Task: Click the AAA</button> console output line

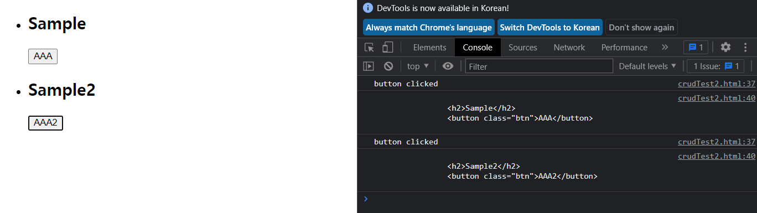Action: pyautogui.click(x=520, y=118)
